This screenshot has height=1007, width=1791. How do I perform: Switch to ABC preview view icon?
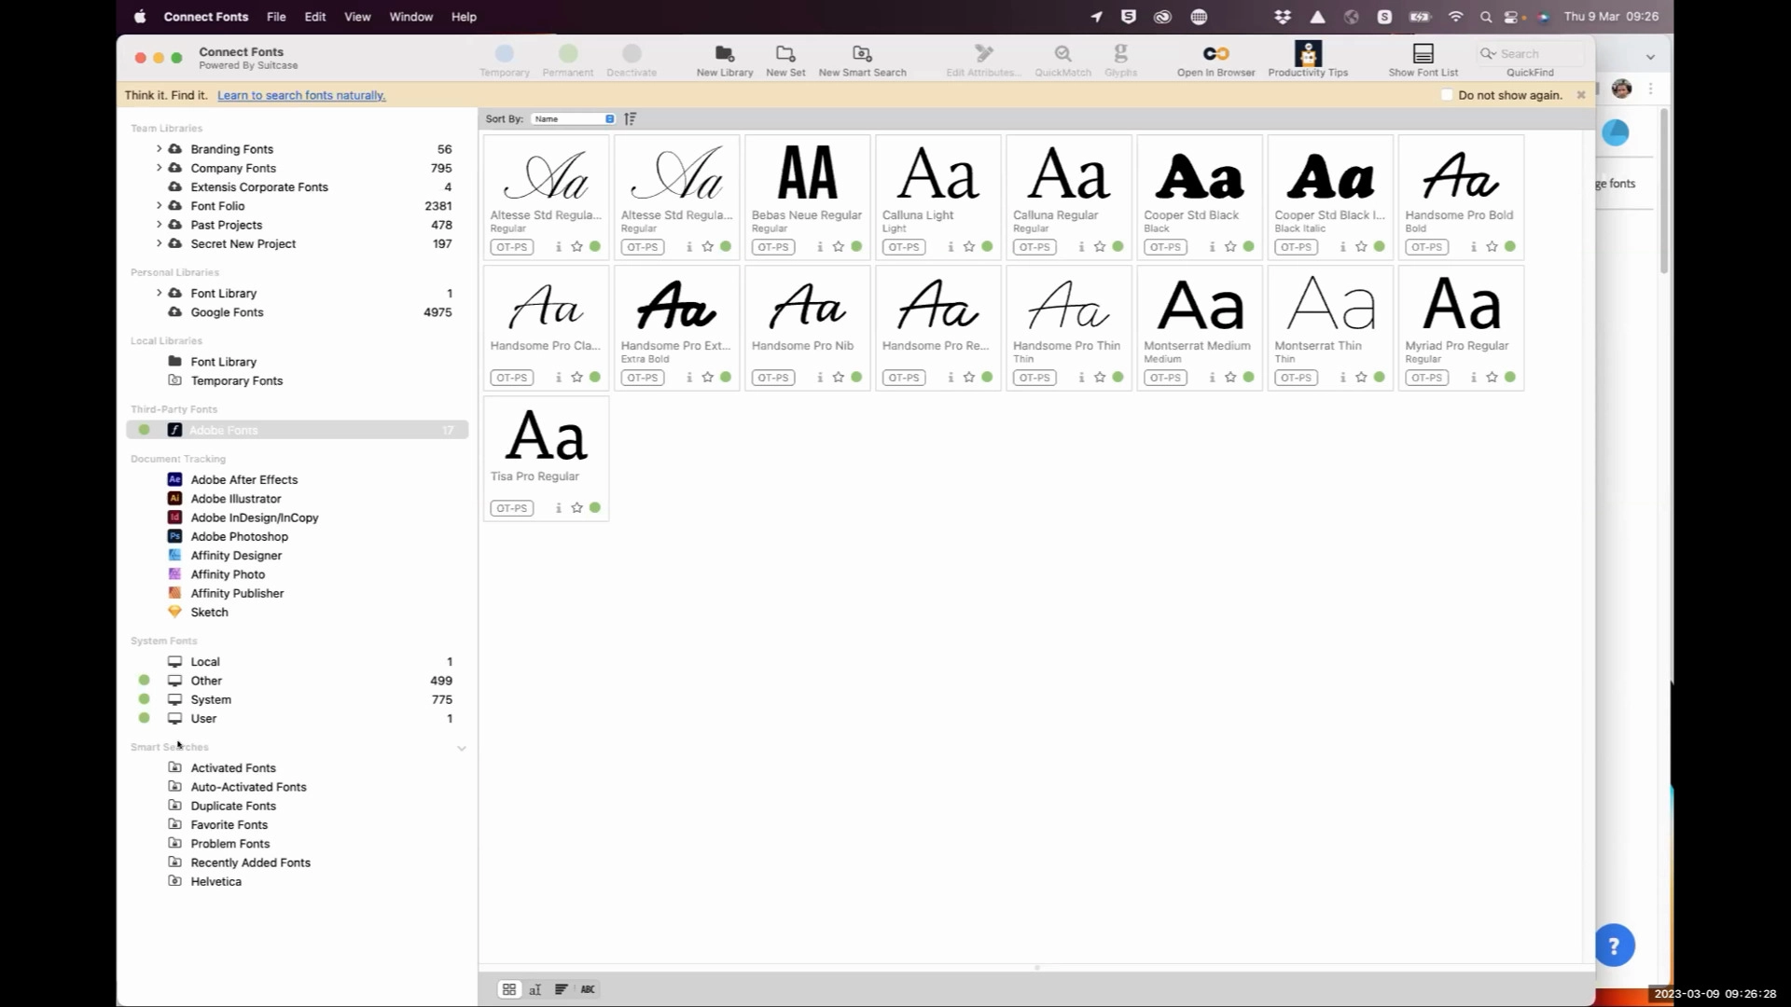(x=588, y=989)
